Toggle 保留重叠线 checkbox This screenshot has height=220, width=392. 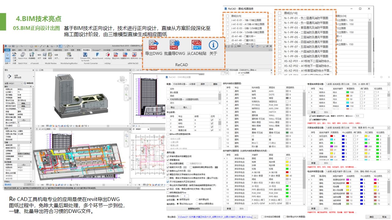[168, 160]
